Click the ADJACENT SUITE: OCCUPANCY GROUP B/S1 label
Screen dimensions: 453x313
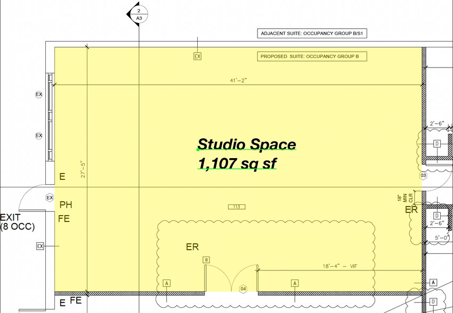(x=312, y=32)
